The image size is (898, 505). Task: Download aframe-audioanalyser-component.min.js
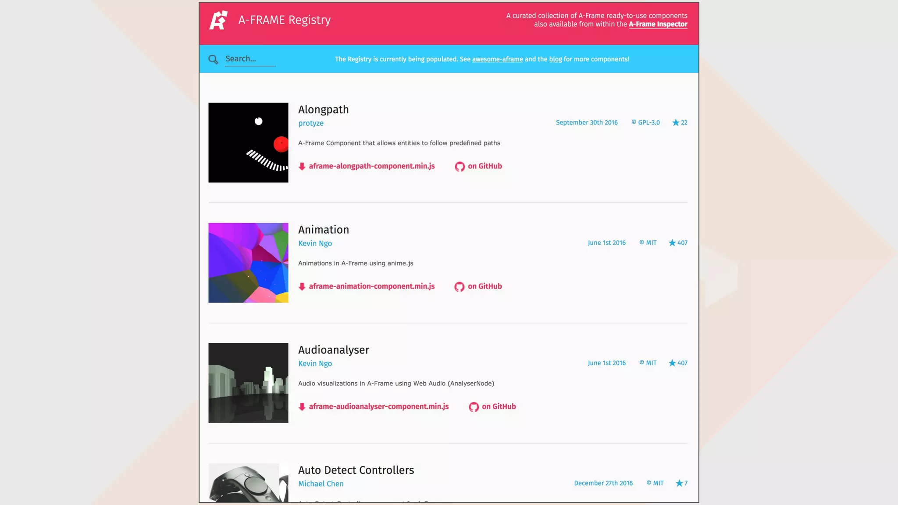coord(378,406)
